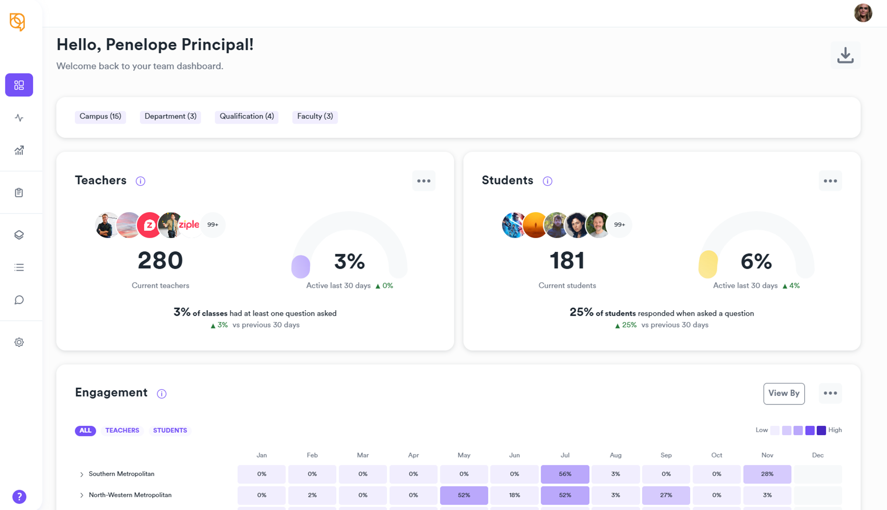Click the clipboard icon in sidebar
Screen dimensions: 887x510
point(19,193)
